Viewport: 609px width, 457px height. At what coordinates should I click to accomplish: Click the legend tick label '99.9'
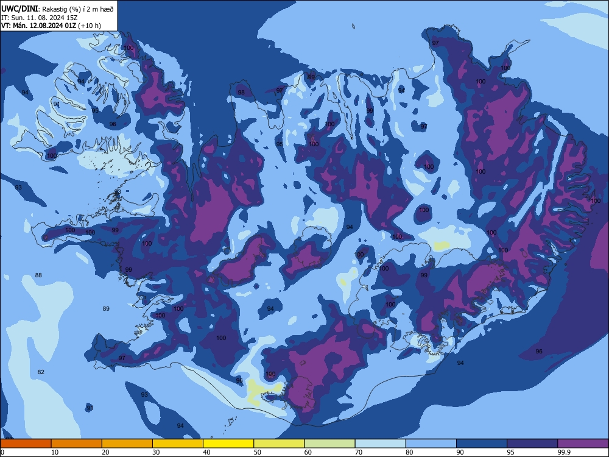(563, 452)
